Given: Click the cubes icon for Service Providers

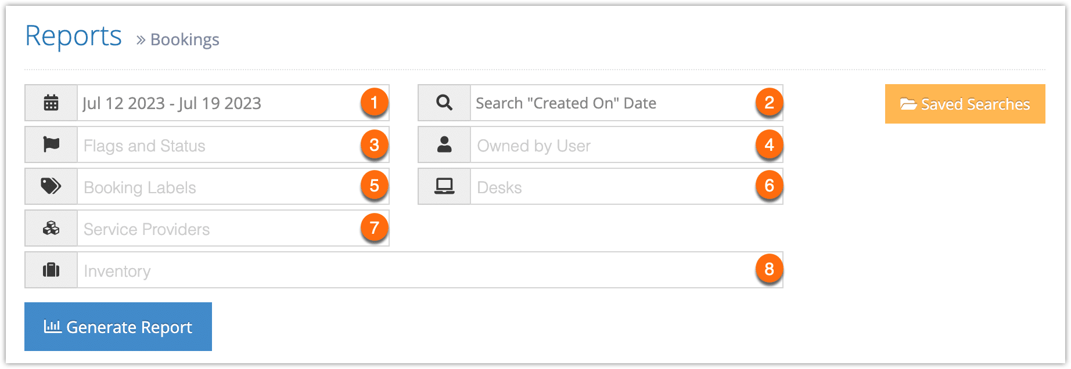Looking at the screenshot, I should [x=51, y=228].
